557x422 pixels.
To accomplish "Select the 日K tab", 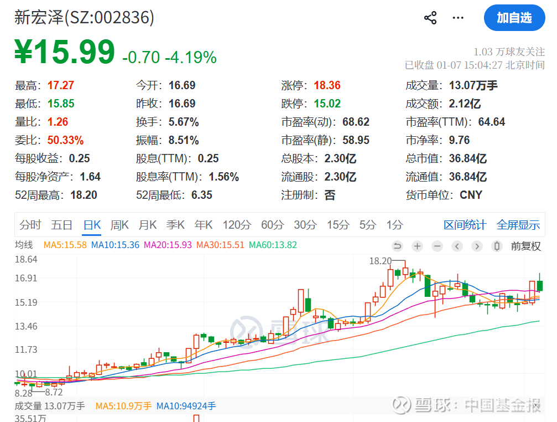I will (x=92, y=225).
